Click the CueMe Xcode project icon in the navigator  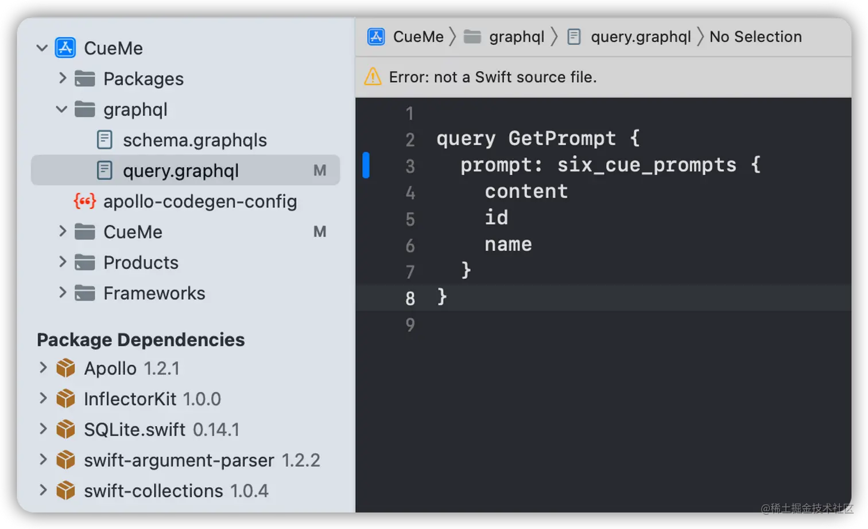tap(65, 48)
